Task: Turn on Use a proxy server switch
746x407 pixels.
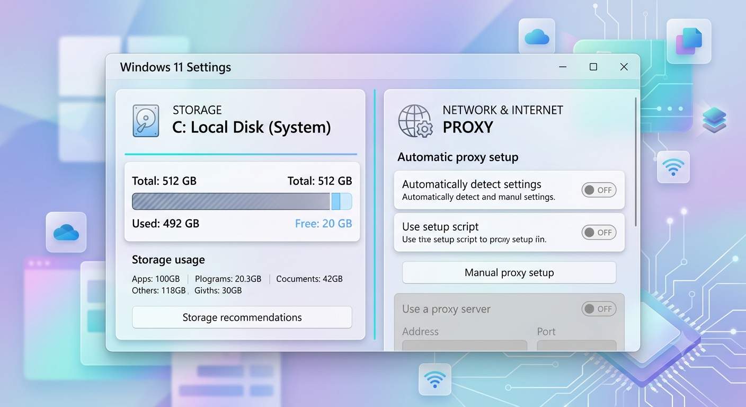Action: pyautogui.click(x=599, y=309)
